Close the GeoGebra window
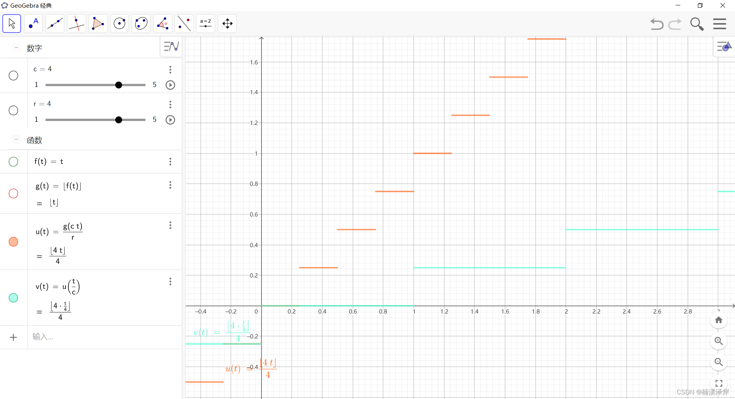Viewport: 735px width, 399px height. (x=723, y=5)
